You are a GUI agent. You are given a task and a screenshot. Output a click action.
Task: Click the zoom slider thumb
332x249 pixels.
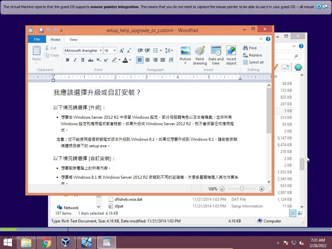click(x=242, y=188)
